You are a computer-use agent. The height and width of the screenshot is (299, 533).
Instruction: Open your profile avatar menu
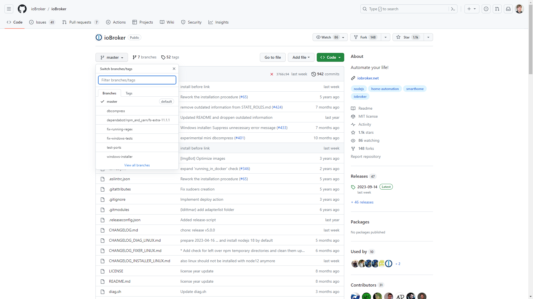coord(519,9)
